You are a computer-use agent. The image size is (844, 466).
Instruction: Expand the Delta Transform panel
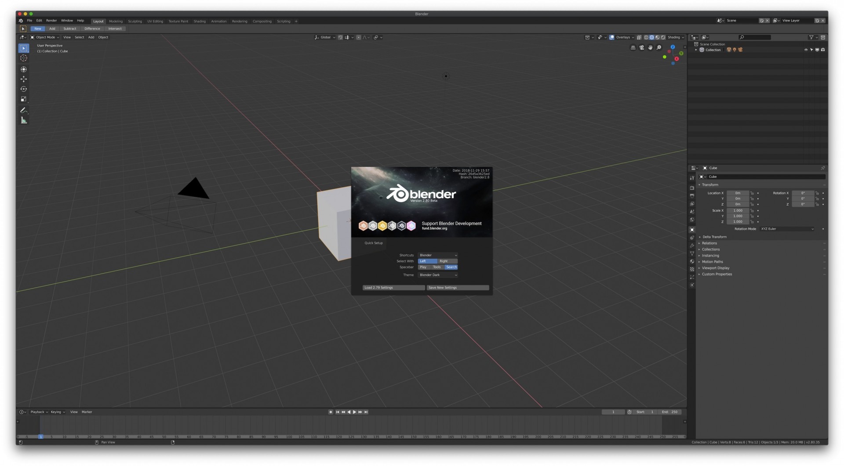[714, 237]
